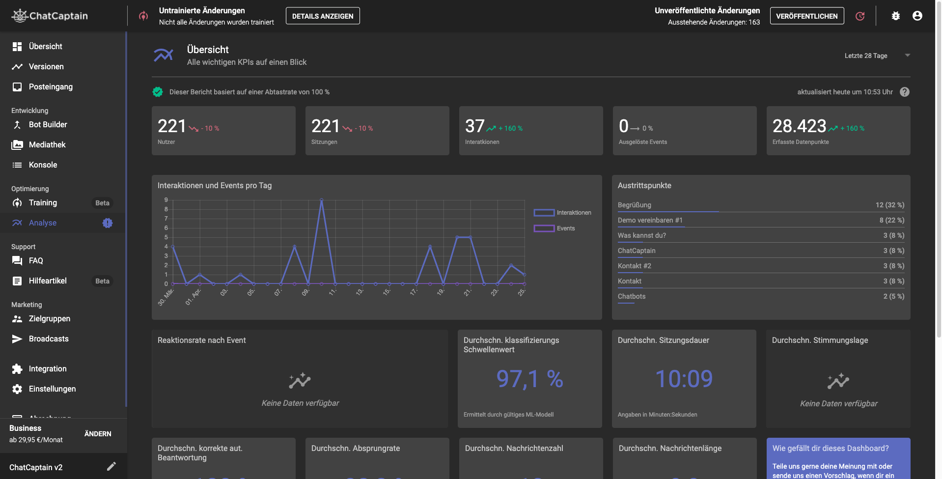
Task: Open Bot Builder in the sidebar
Action: pyautogui.click(x=48, y=125)
